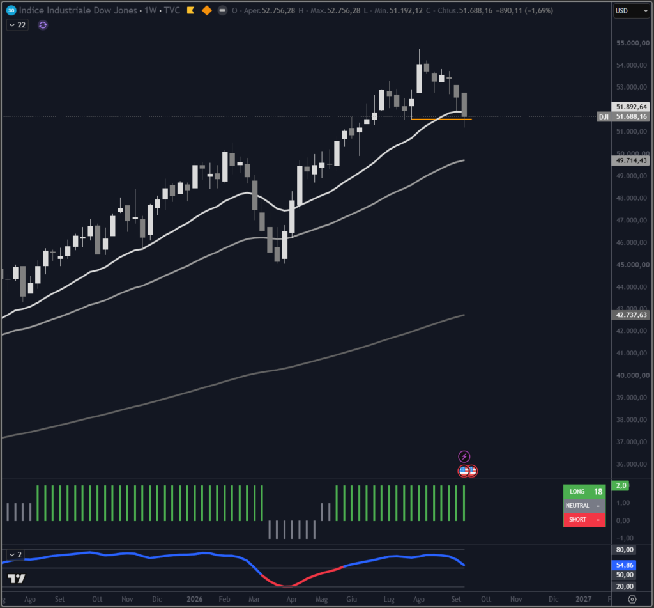This screenshot has height=608, width=654.
Task: Click the purple lightning event icon
Action: [464, 456]
